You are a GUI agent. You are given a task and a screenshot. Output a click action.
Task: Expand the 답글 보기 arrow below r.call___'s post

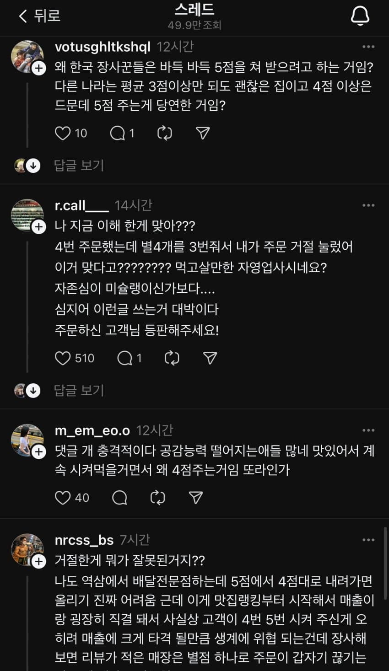coord(32,390)
